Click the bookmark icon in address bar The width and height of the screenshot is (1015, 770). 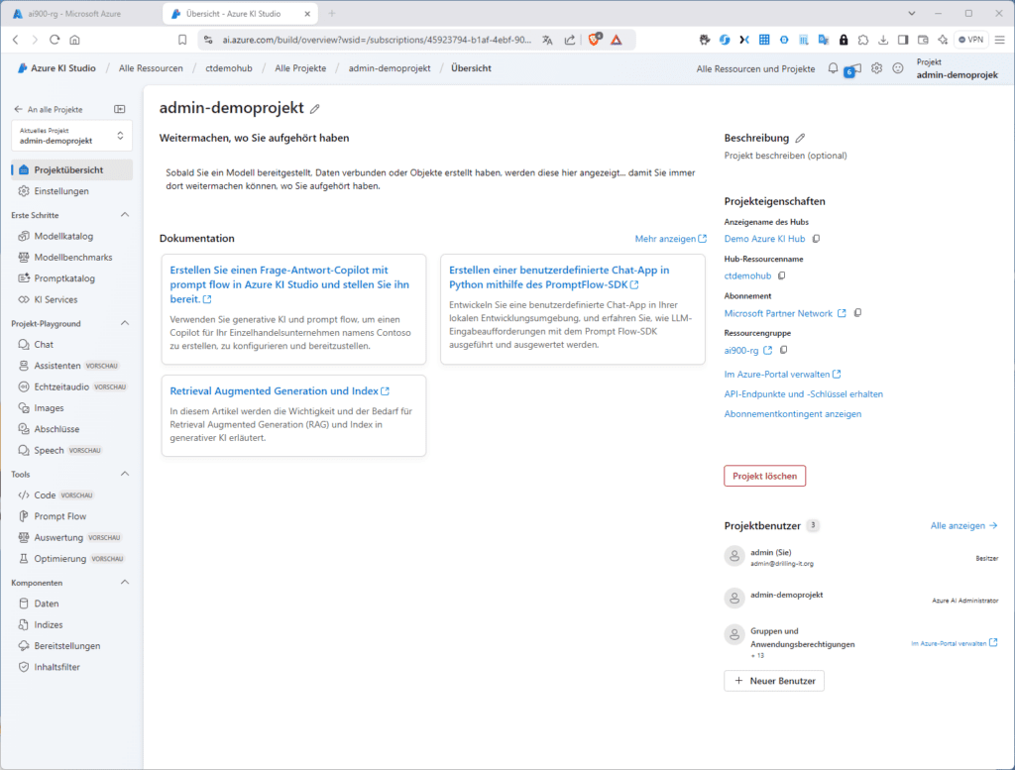[182, 40]
